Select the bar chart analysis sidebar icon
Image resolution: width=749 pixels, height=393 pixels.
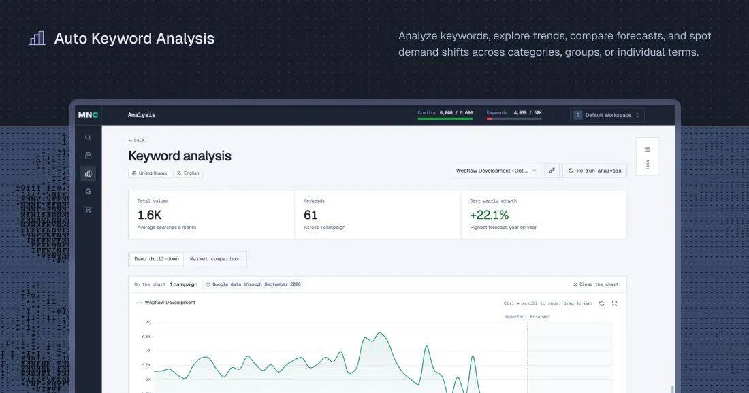click(88, 173)
